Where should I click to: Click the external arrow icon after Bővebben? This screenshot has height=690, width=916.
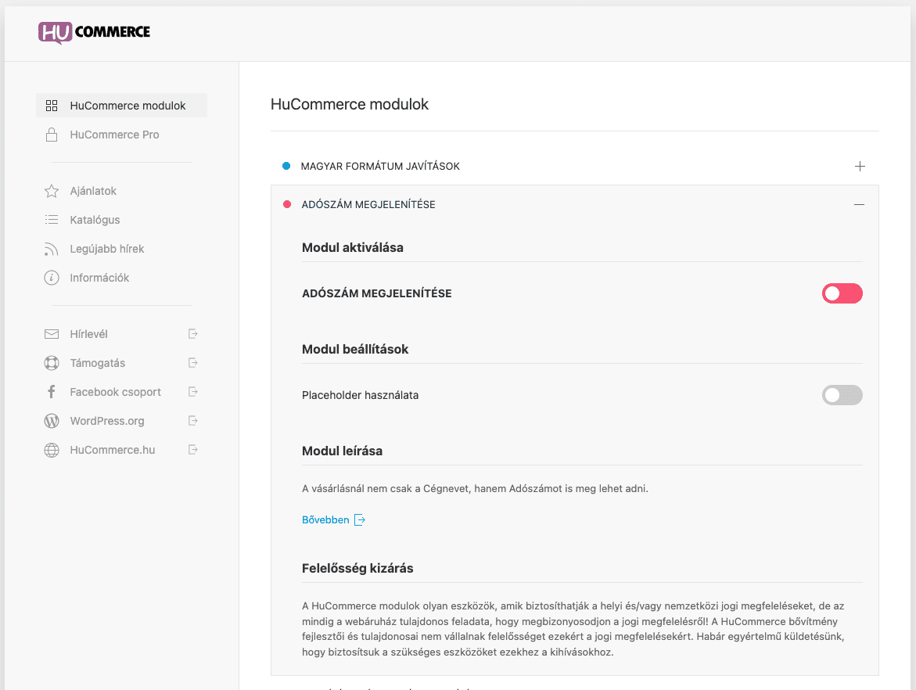pyautogui.click(x=360, y=520)
